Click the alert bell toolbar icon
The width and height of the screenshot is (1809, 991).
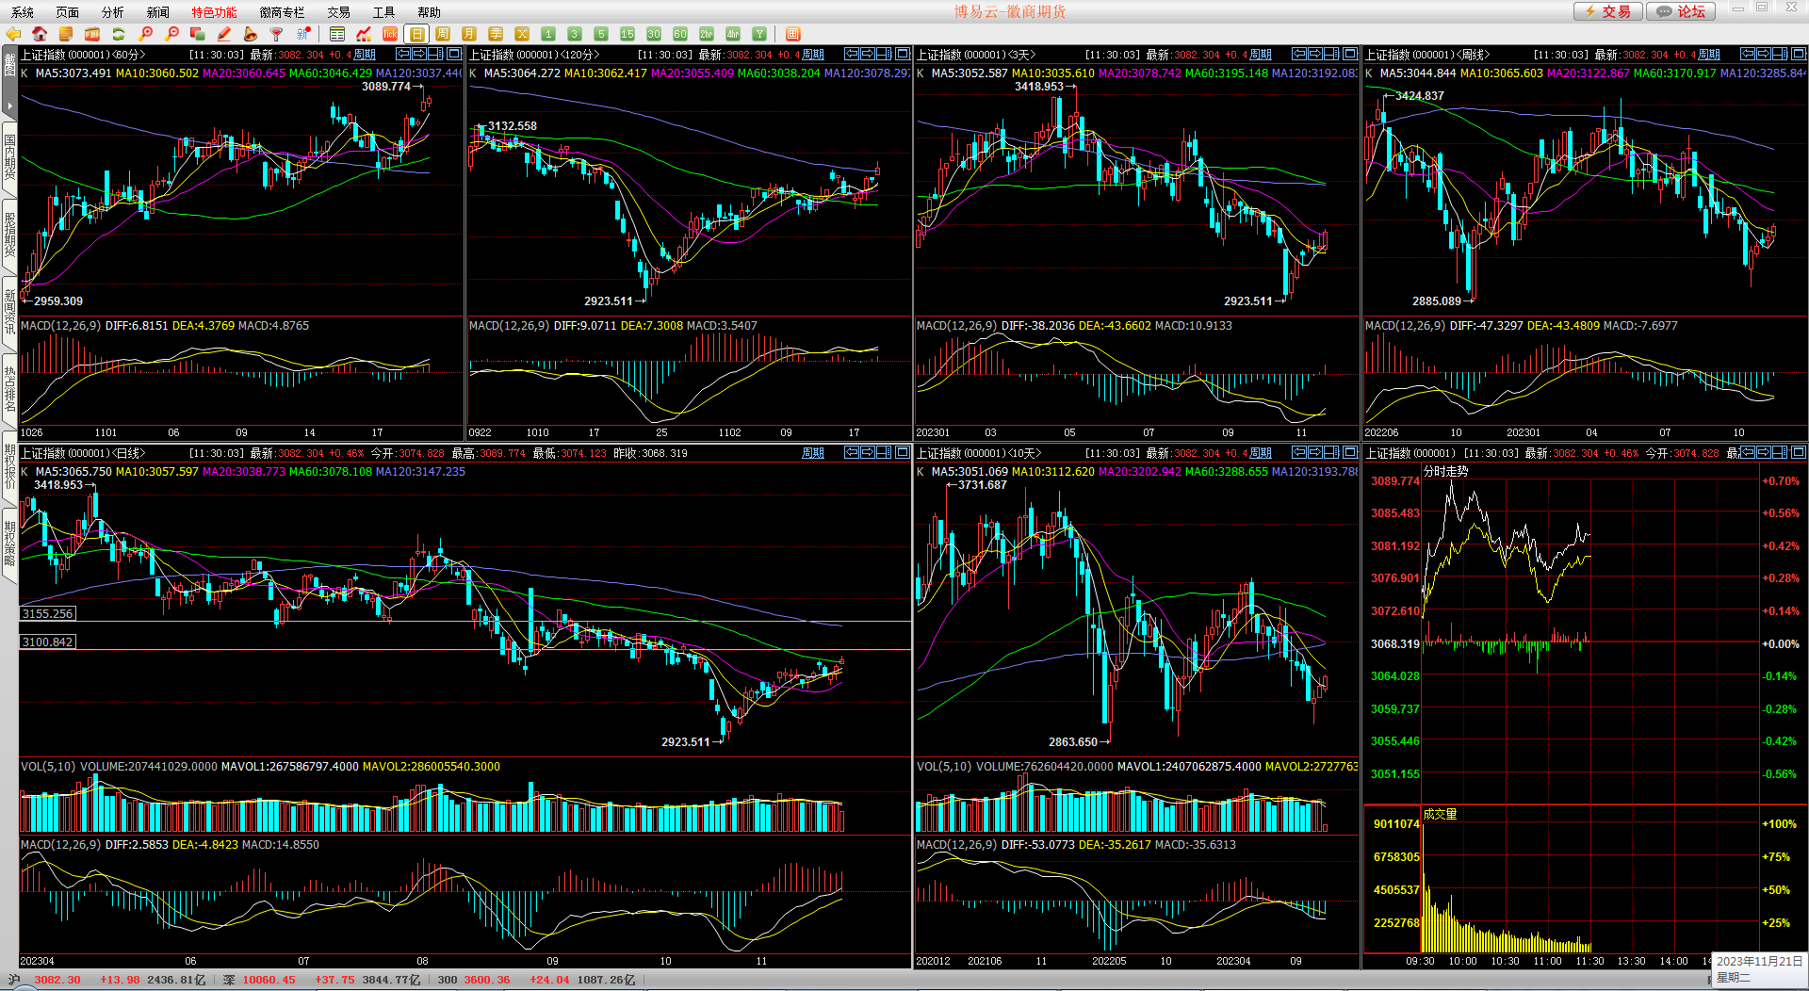click(x=251, y=34)
